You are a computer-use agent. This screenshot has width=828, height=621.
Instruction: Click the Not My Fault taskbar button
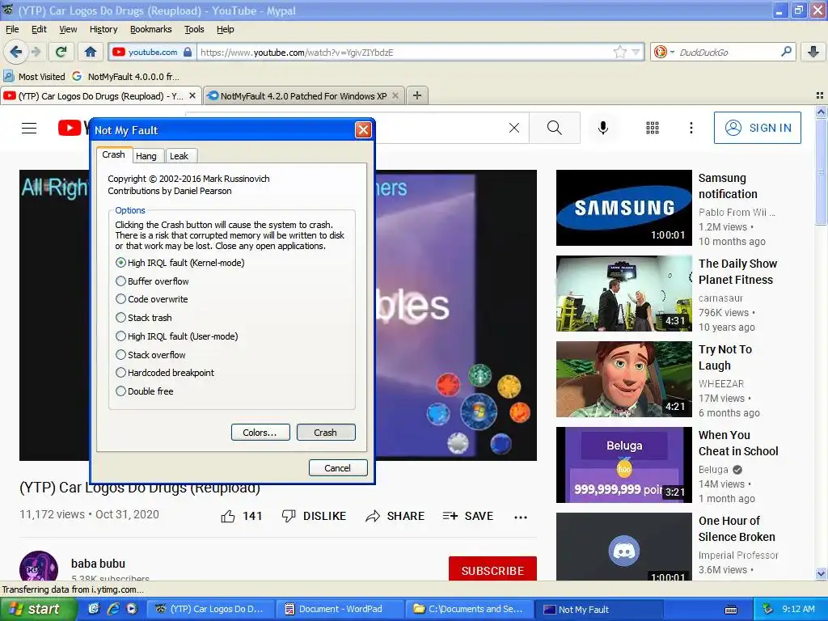[599, 609]
